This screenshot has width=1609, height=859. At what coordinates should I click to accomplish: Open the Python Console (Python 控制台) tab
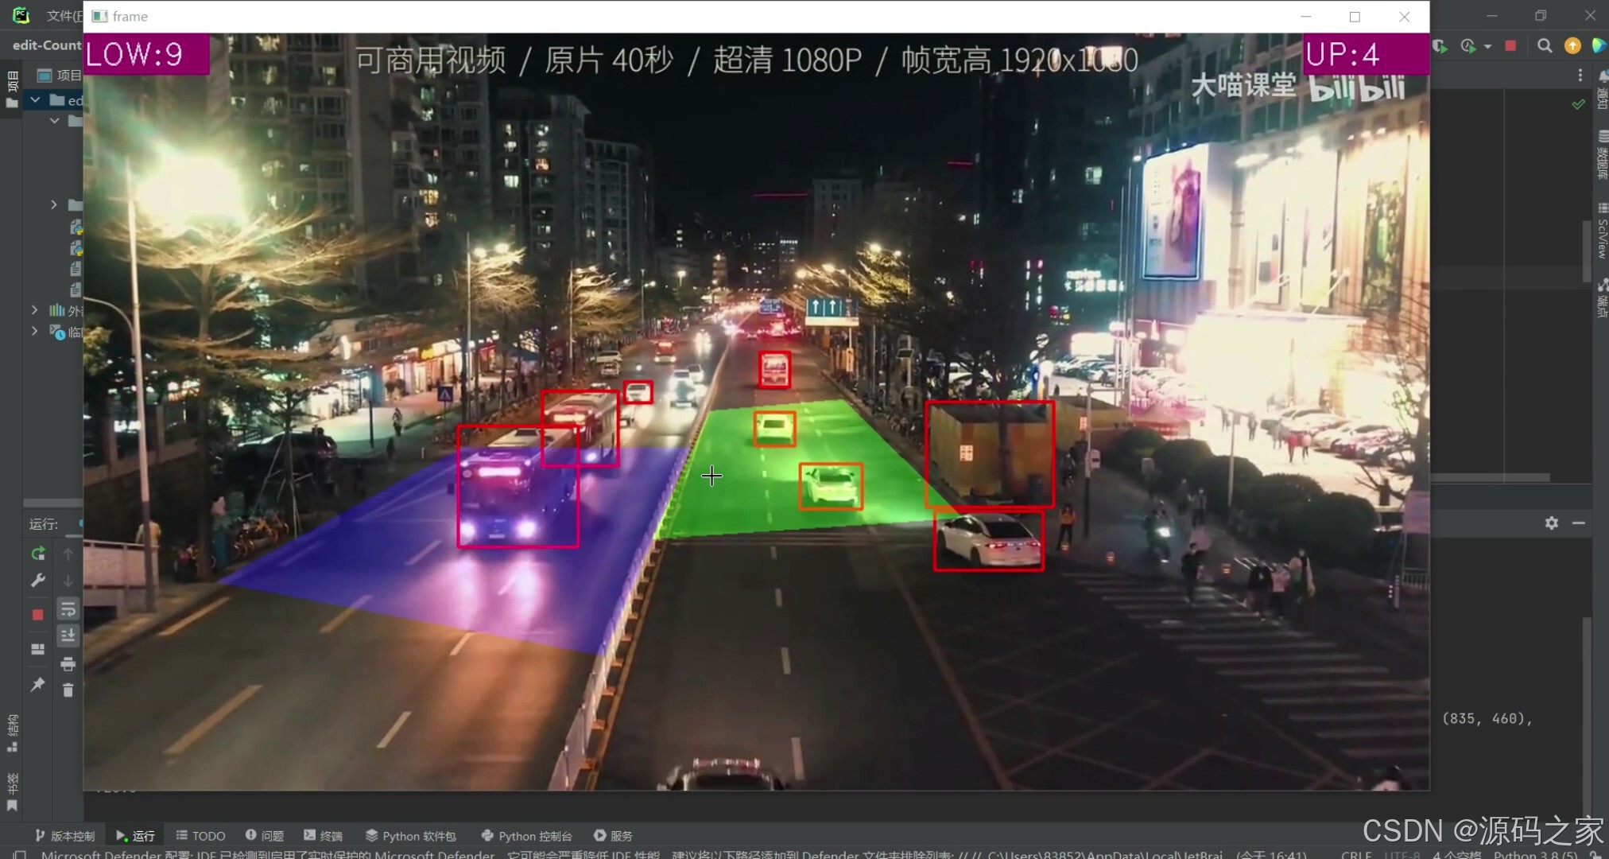527,836
